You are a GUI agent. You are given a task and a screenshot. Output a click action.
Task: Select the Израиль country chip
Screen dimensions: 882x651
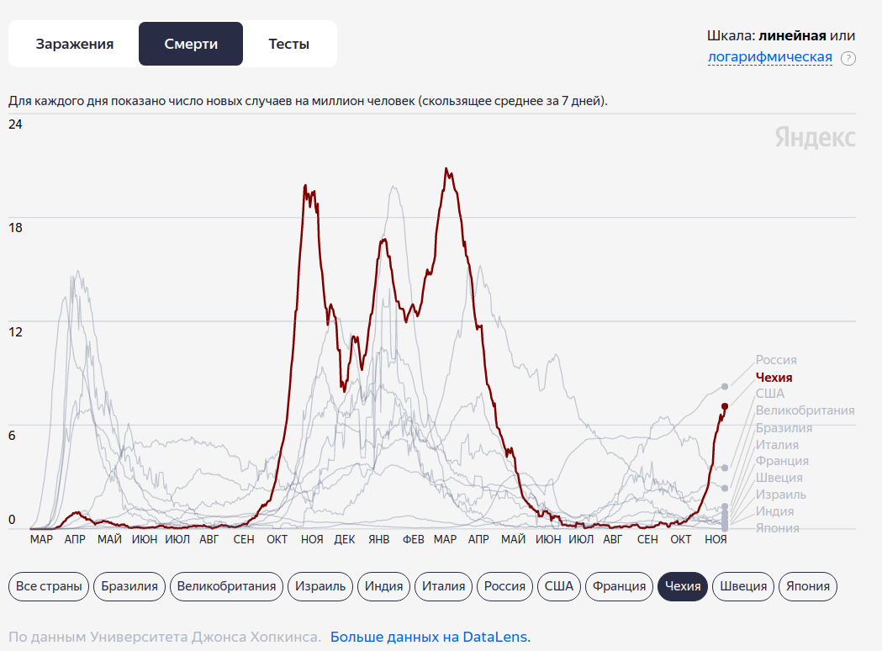pyautogui.click(x=320, y=586)
